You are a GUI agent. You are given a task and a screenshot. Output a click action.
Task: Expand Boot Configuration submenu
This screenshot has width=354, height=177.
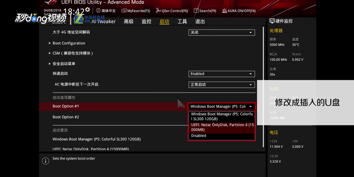point(69,43)
